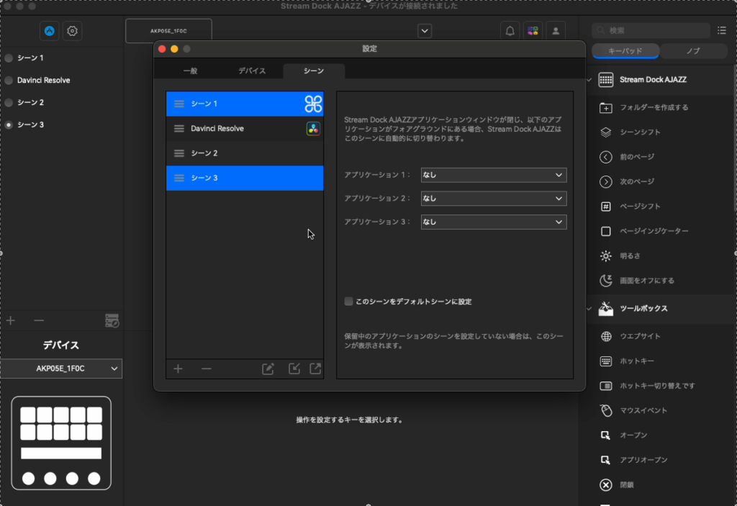Add a new scene with the plus button
The image size is (737, 506).
[178, 369]
